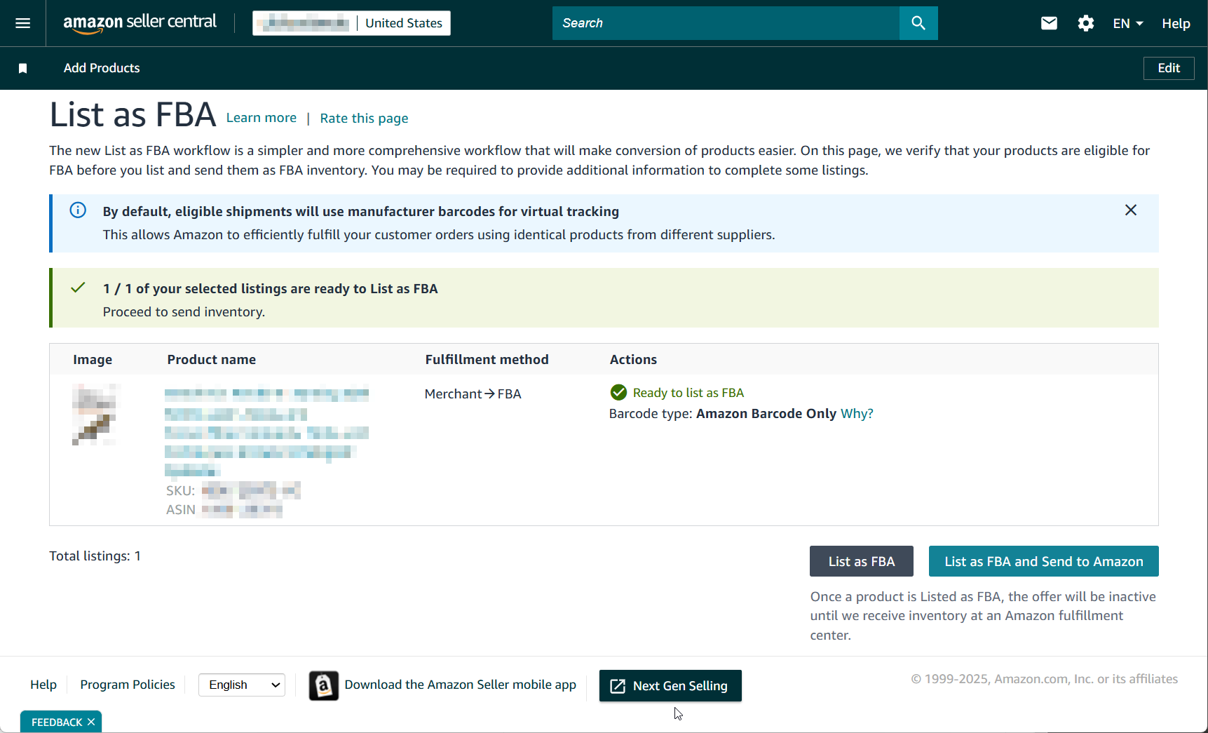Click the Amazon Seller Central logo

[140, 23]
